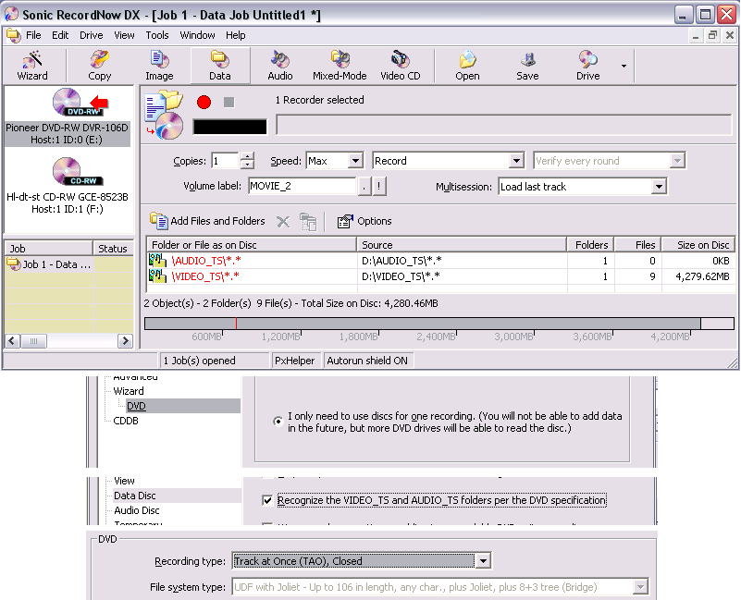
Task: Click the red Record button
Action: (x=204, y=102)
